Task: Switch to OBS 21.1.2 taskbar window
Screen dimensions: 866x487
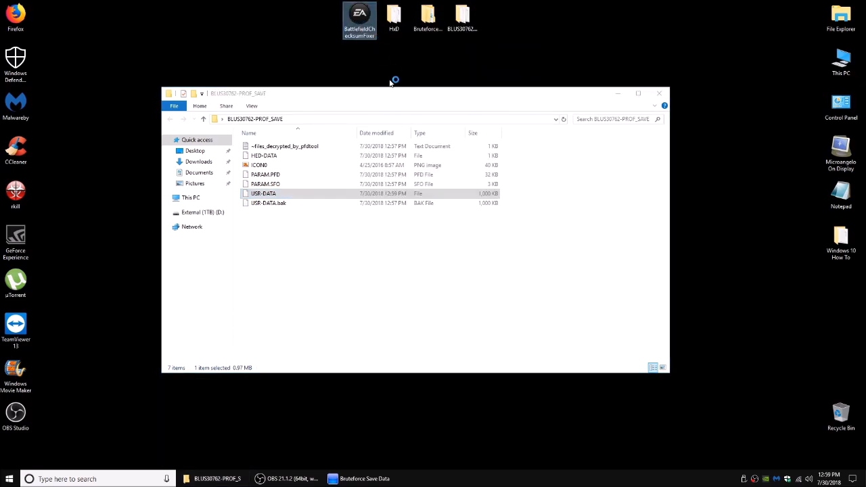Action: pos(287,479)
